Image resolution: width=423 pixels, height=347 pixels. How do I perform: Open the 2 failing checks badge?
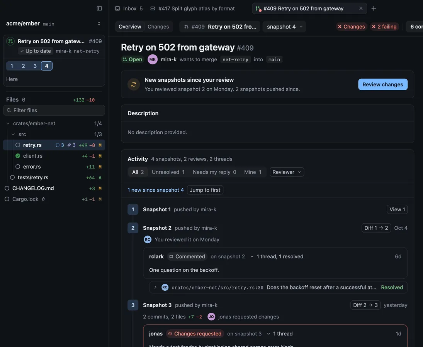pos(384,27)
